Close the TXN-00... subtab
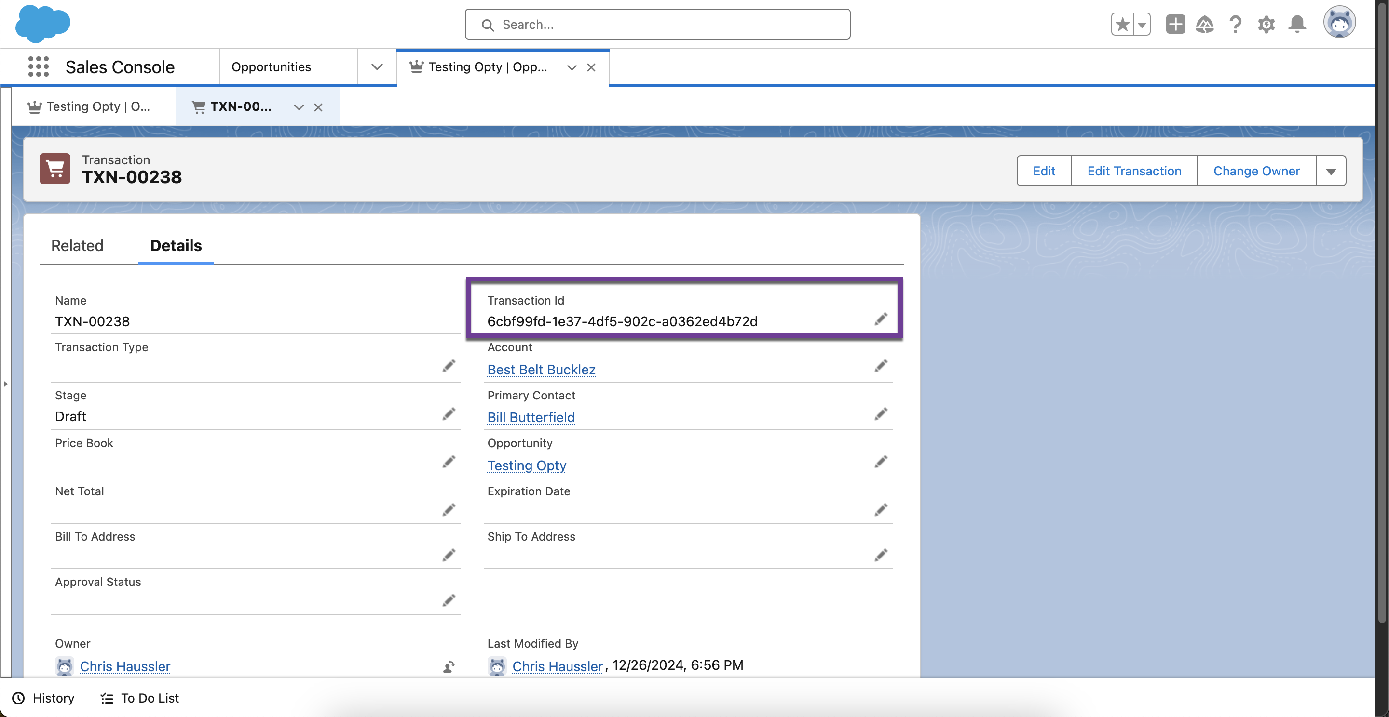 tap(318, 107)
